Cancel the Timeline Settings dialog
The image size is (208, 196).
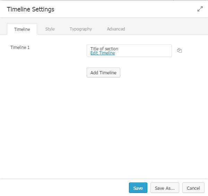click(x=193, y=188)
